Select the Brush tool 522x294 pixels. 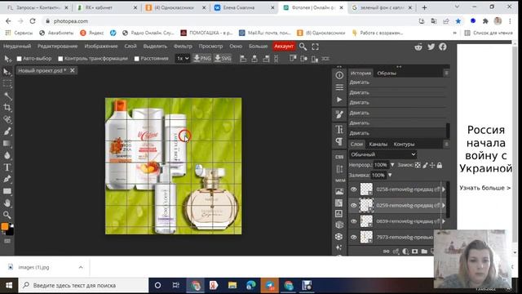(x=7, y=131)
